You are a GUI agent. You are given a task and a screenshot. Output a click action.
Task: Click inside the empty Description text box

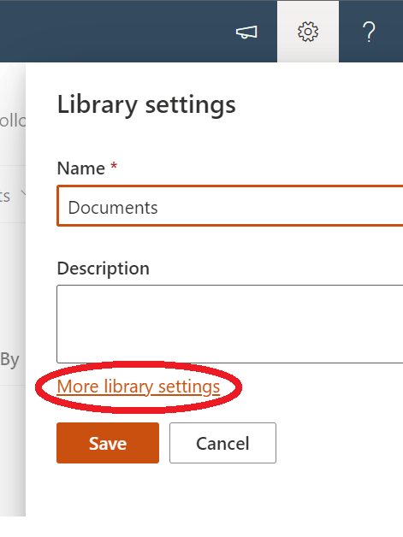[x=230, y=323]
